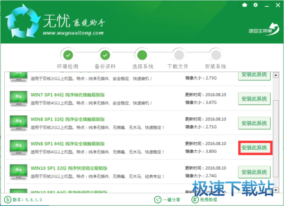
Task: Click scrollbar up arrow of system list
Action: tap(275, 75)
